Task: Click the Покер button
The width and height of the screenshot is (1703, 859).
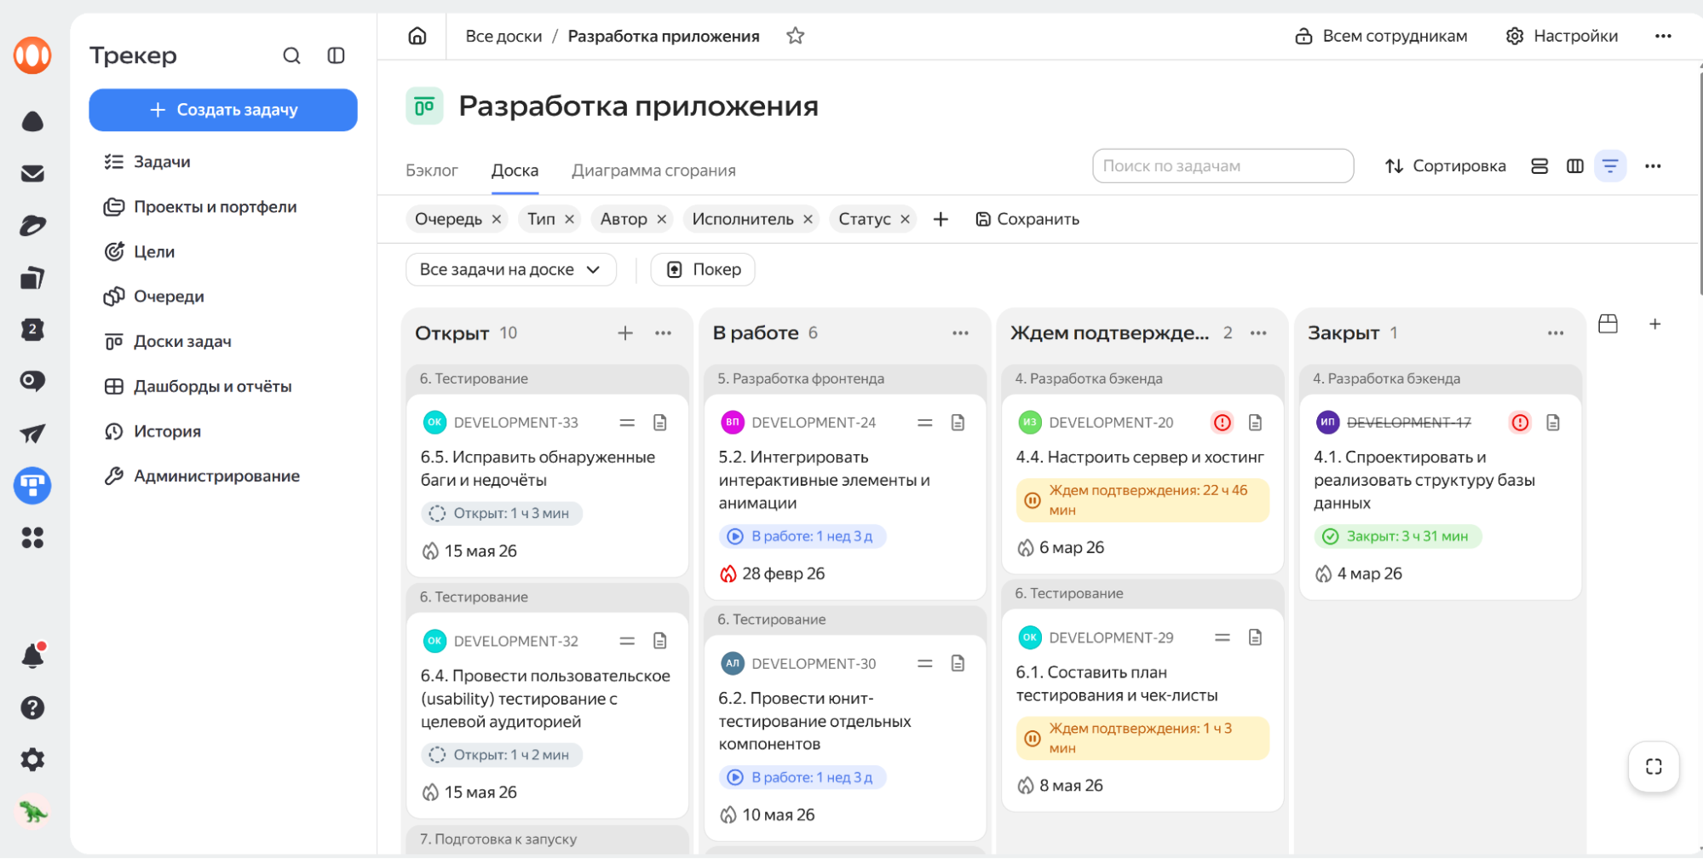Action: coord(703,270)
